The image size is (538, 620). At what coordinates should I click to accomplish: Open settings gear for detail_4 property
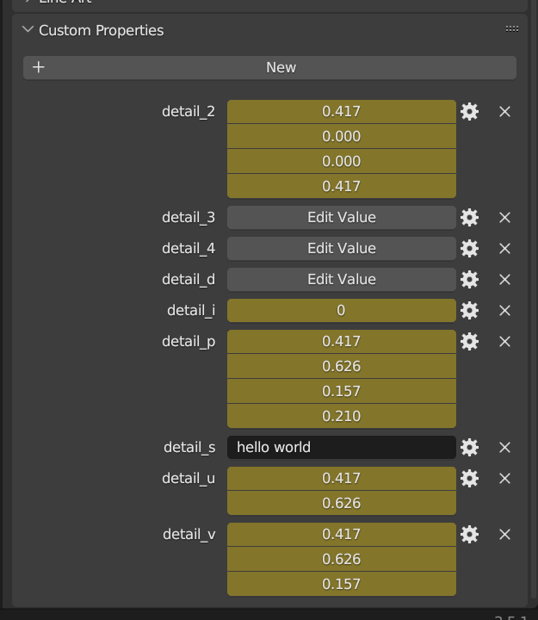470,248
